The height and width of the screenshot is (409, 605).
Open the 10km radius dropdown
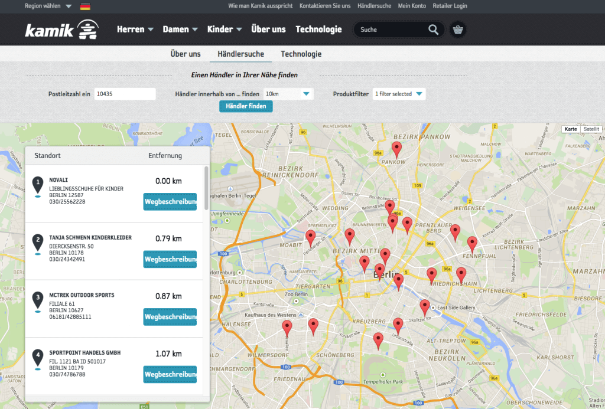[288, 94]
